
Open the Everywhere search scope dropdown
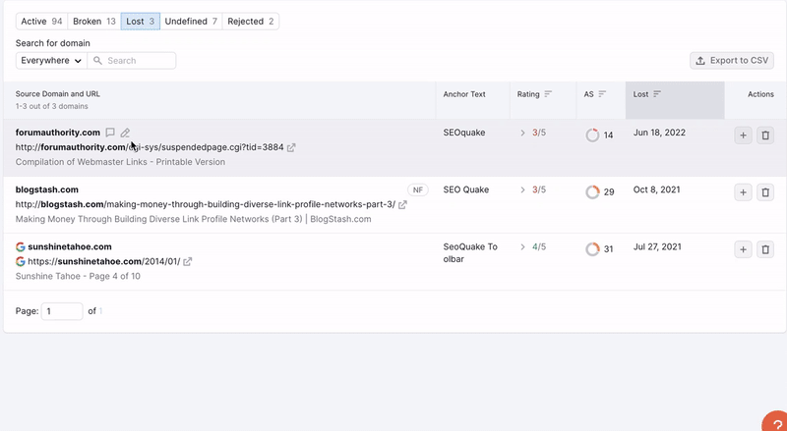pos(51,61)
